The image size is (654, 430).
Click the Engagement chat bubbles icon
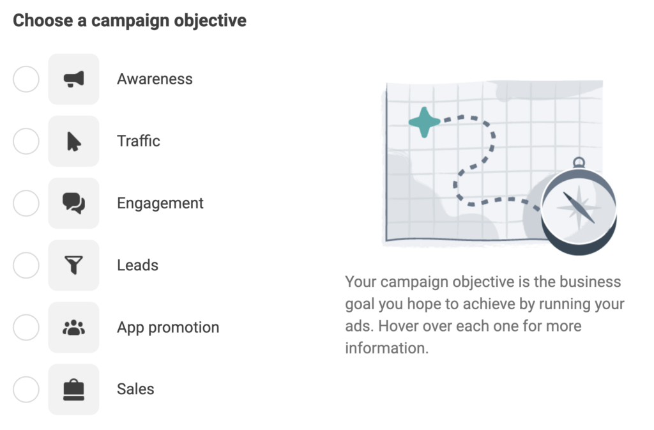pos(73,203)
